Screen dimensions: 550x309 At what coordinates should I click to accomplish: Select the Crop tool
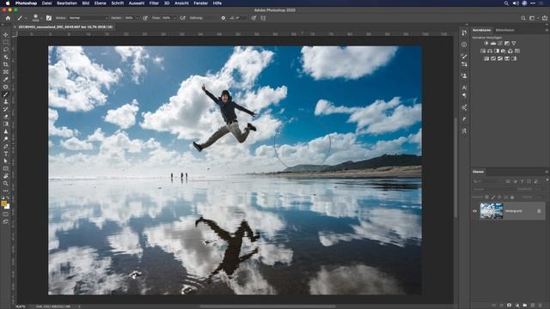(x=6, y=64)
